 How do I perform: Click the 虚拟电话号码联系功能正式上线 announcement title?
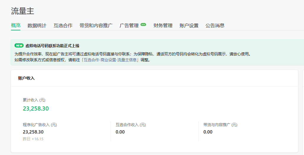point(52,46)
